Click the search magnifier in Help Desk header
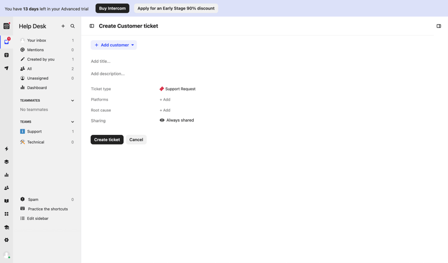Image resolution: width=448 pixels, height=263 pixels. tap(73, 26)
